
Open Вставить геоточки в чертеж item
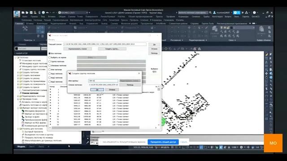point(33,102)
